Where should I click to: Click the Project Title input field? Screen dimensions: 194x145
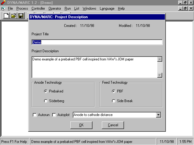coord(97,42)
